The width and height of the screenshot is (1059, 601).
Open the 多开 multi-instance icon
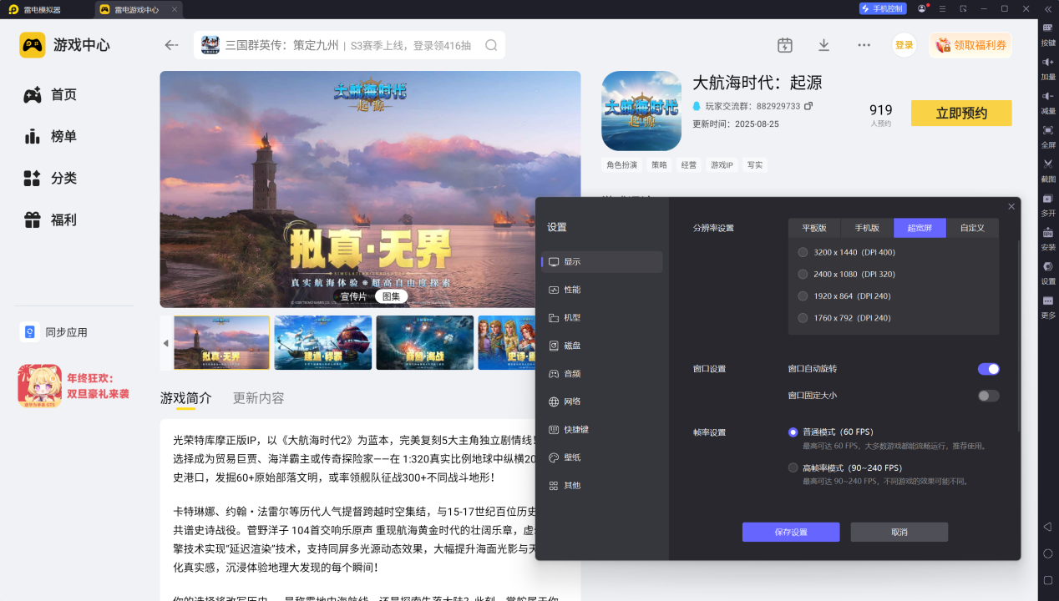[1047, 199]
